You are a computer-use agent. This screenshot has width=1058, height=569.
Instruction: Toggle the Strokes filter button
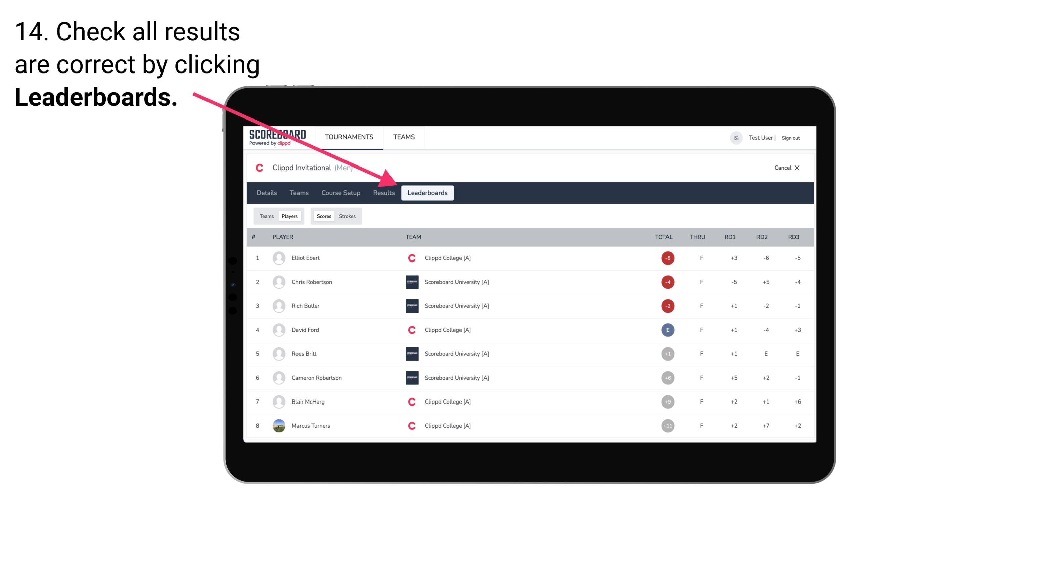pyautogui.click(x=348, y=216)
